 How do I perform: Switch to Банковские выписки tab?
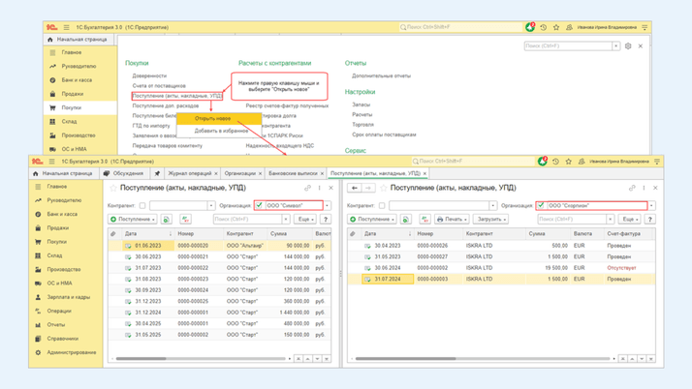[x=293, y=173]
